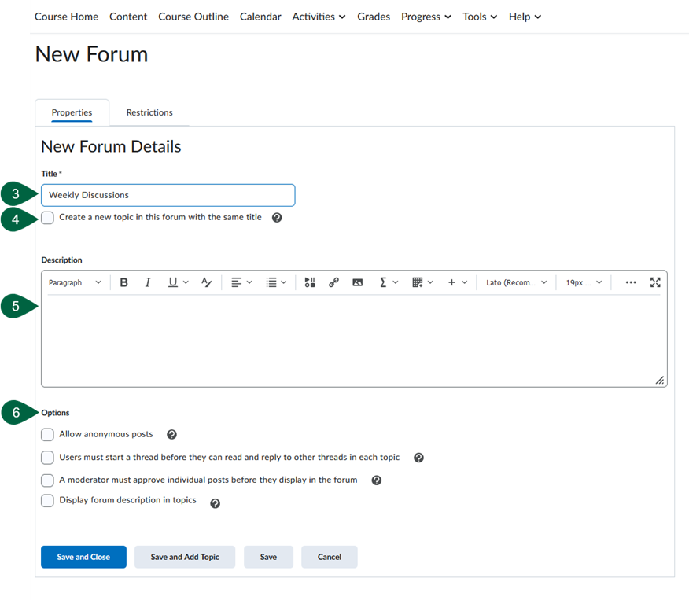Expand the editor to fullscreen view
This screenshot has width=689, height=600.
[655, 282]
